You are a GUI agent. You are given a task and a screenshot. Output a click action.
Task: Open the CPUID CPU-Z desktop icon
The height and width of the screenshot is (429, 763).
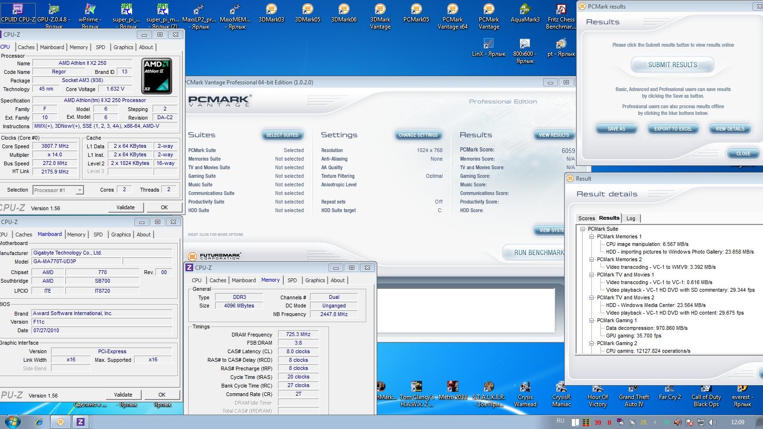pos(18,13)
